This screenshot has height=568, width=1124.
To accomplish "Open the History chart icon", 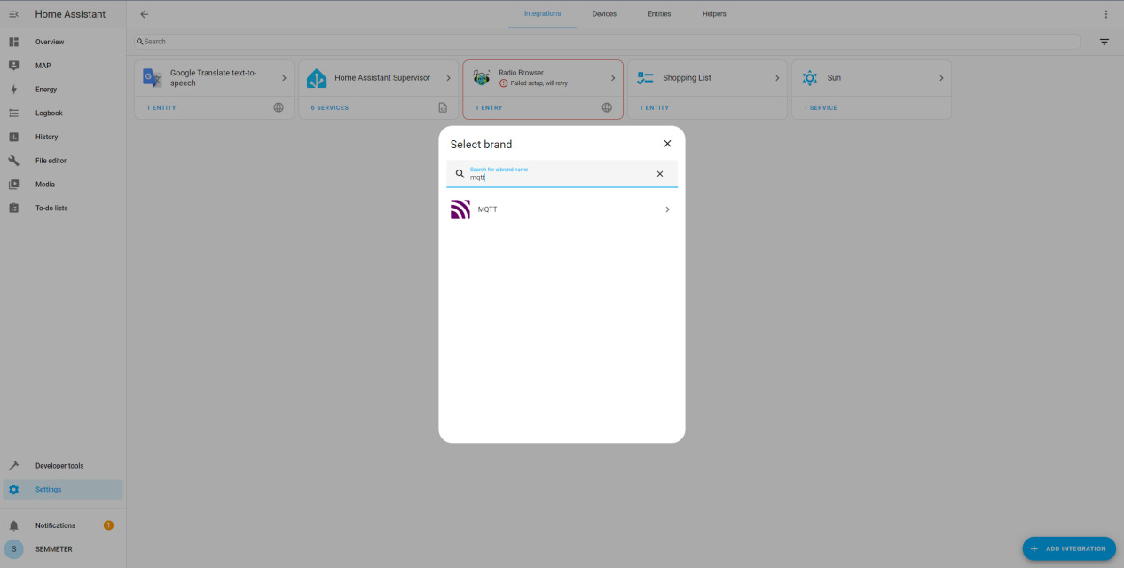I will 13,137.
